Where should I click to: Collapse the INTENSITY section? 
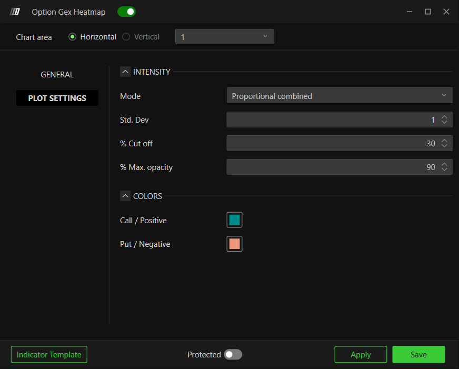pyautogui.click(x=125, y=72)
